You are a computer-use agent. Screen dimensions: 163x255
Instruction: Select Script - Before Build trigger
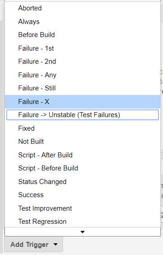coord(83,168)
